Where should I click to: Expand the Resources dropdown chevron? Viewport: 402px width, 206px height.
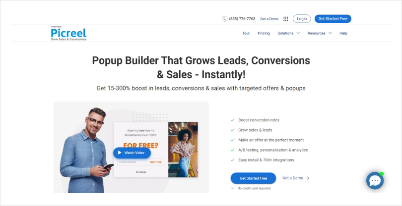coord(330,33)
